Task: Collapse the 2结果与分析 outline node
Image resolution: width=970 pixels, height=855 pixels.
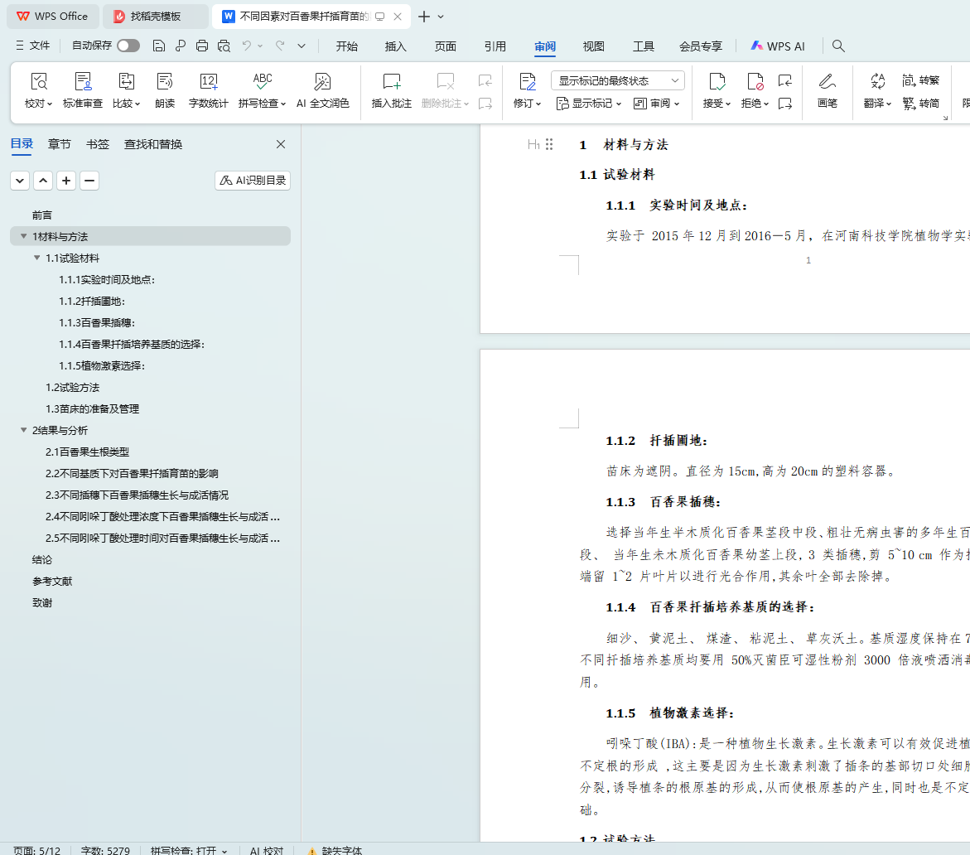Action: [23, 431]
